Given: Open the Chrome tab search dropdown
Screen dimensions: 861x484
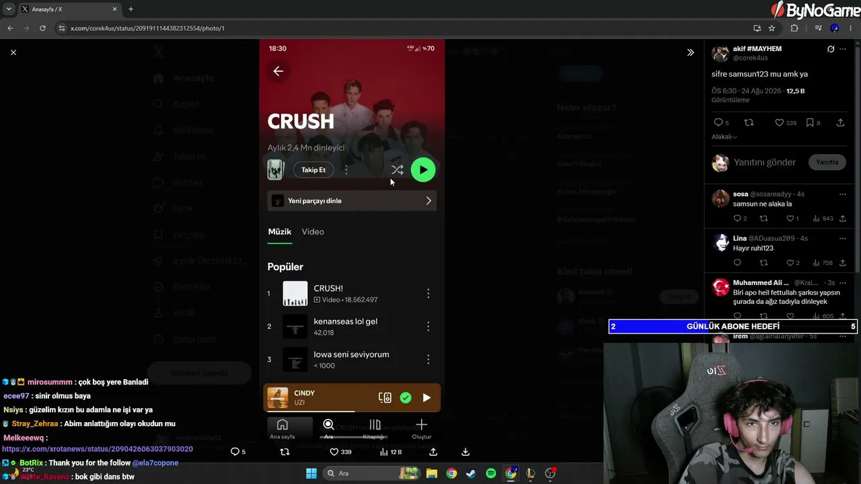Looking at the screenshot, I should [9, 9].
